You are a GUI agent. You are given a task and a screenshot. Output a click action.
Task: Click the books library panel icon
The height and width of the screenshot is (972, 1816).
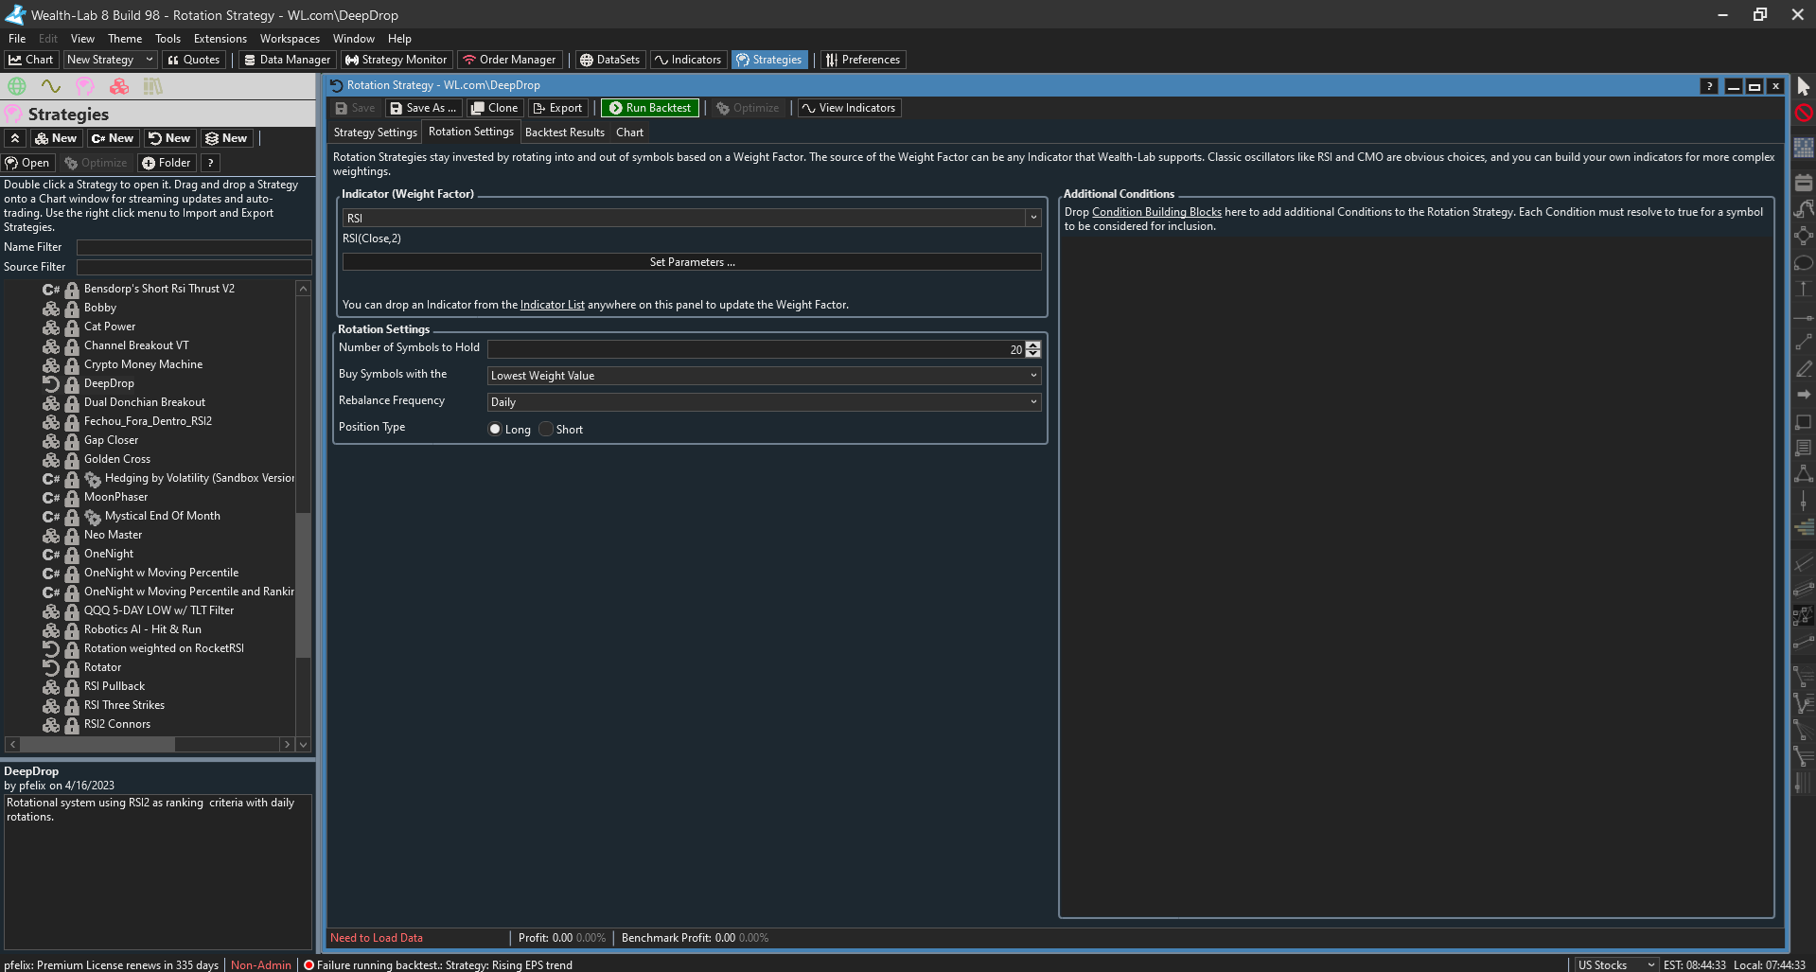click(153, 86)
